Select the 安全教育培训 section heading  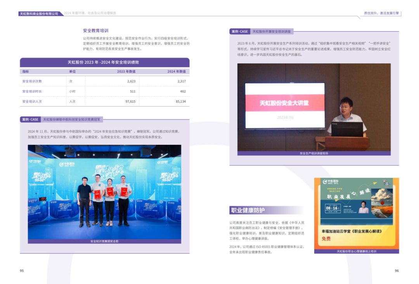click(x=95, y=31)
